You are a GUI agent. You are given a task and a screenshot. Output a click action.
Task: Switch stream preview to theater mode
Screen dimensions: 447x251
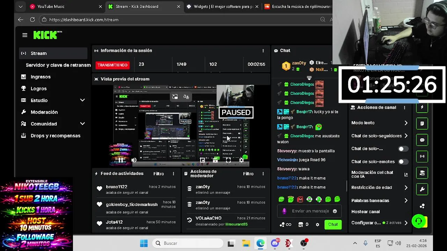[x=215, y=160]
